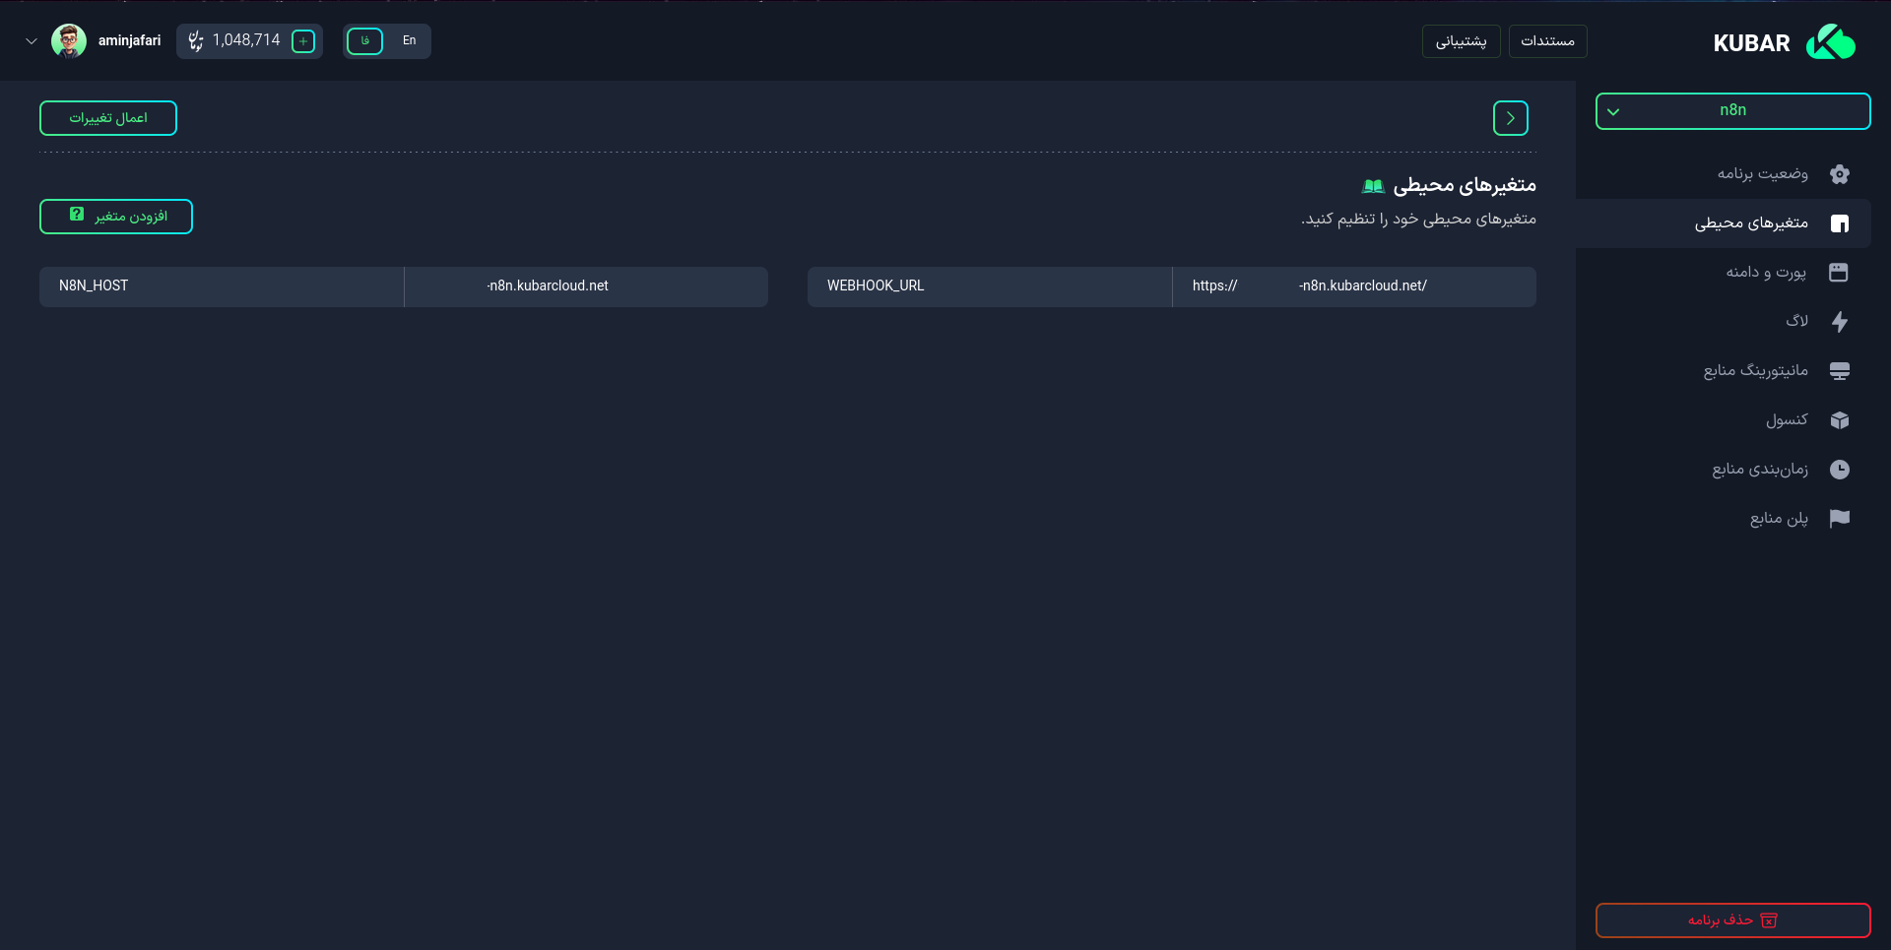This screenshot has width=1891, height=950.
Task: Click the log lightning bolt icon
Action: [1839, 322]
